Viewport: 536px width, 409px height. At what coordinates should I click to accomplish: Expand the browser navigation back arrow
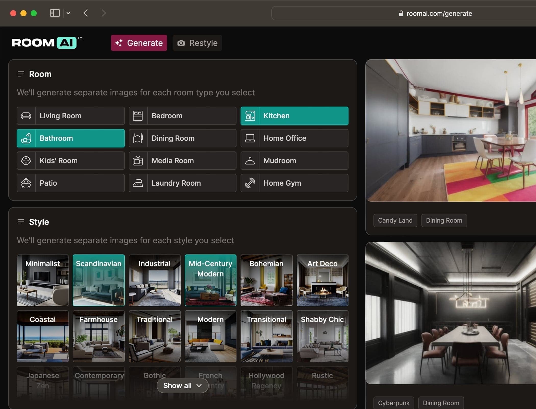[85, 13]
